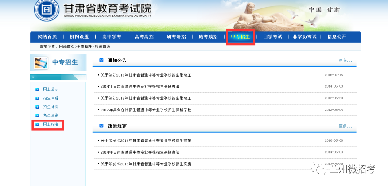Switch to the 自学考试 navigation tab

pos(272,37)
